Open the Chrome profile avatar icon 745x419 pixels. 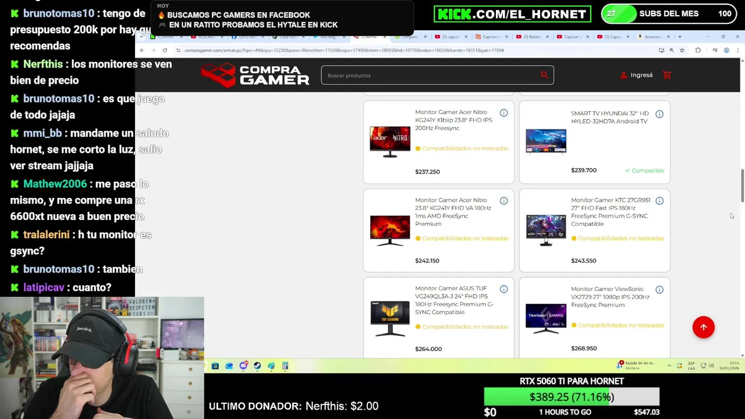click(x=726, y=50)
